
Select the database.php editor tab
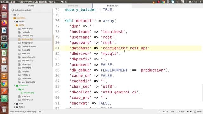[112, 6]
